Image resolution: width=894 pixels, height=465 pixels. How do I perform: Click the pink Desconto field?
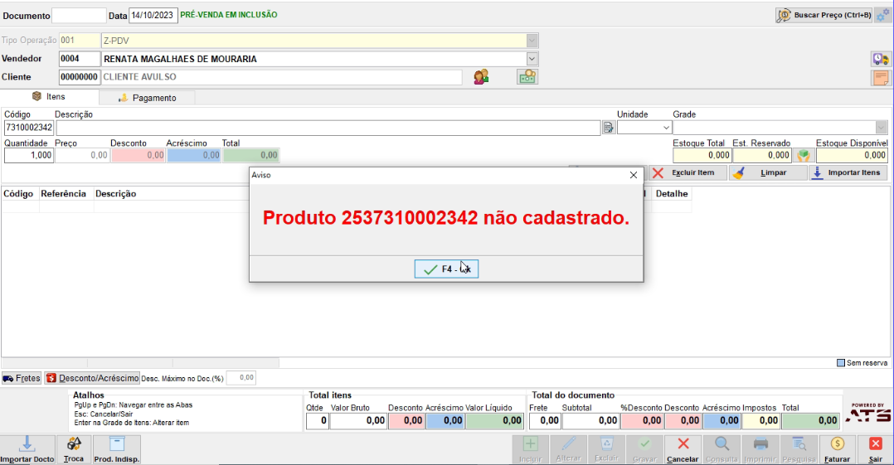[138, 155]
